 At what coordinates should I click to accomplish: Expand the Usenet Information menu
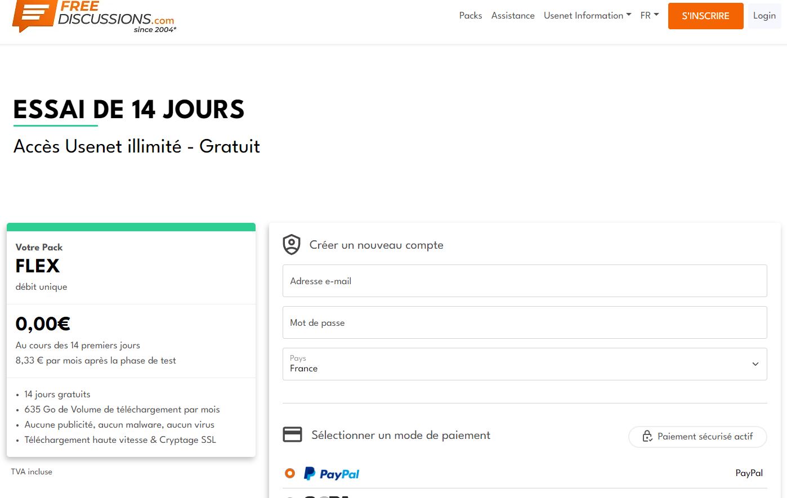click(587, 16)
